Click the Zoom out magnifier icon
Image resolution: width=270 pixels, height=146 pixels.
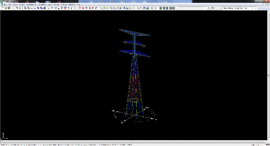pos(29,8)
